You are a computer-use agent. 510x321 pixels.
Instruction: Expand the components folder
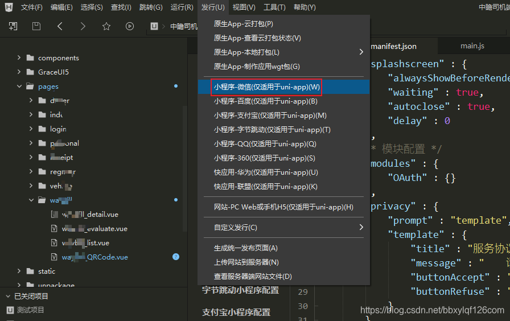19,57
